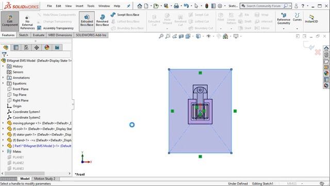Toggle the Instant3D tool
The height and width of the screenshot is (186, 330).
[x=311, y=19]
